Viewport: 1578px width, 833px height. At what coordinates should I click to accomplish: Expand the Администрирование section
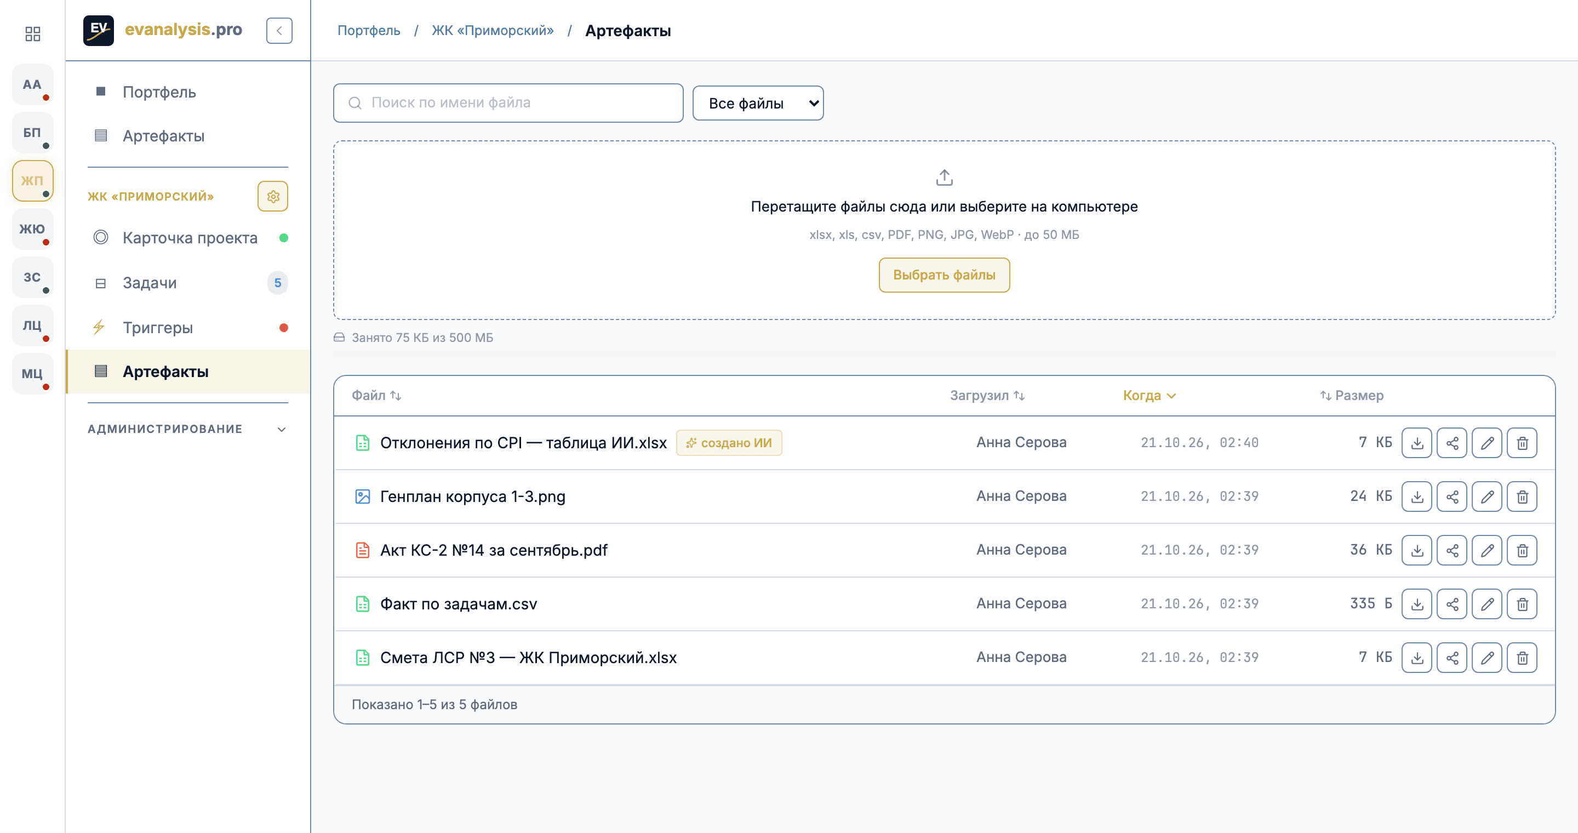pyautogui.click(x=187, y=429)
